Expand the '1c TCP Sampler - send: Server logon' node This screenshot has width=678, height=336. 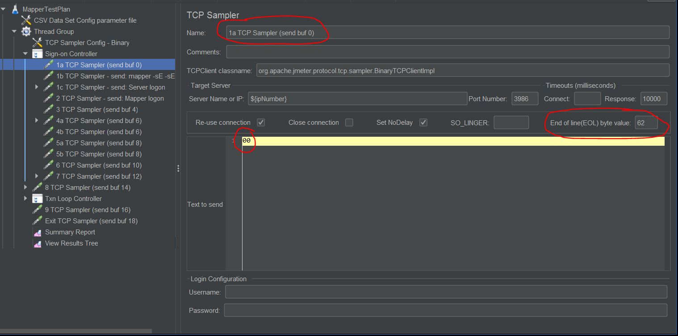pos(37,87)
